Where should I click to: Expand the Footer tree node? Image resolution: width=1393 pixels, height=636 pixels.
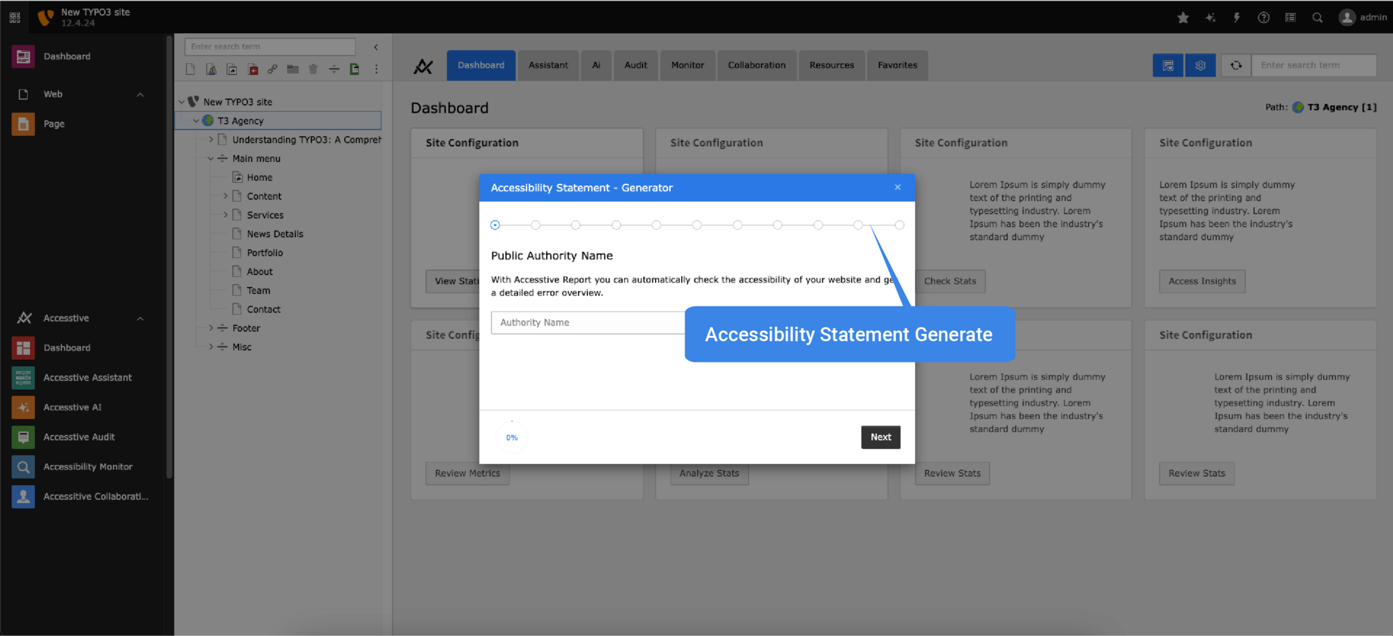pos(210,327)
